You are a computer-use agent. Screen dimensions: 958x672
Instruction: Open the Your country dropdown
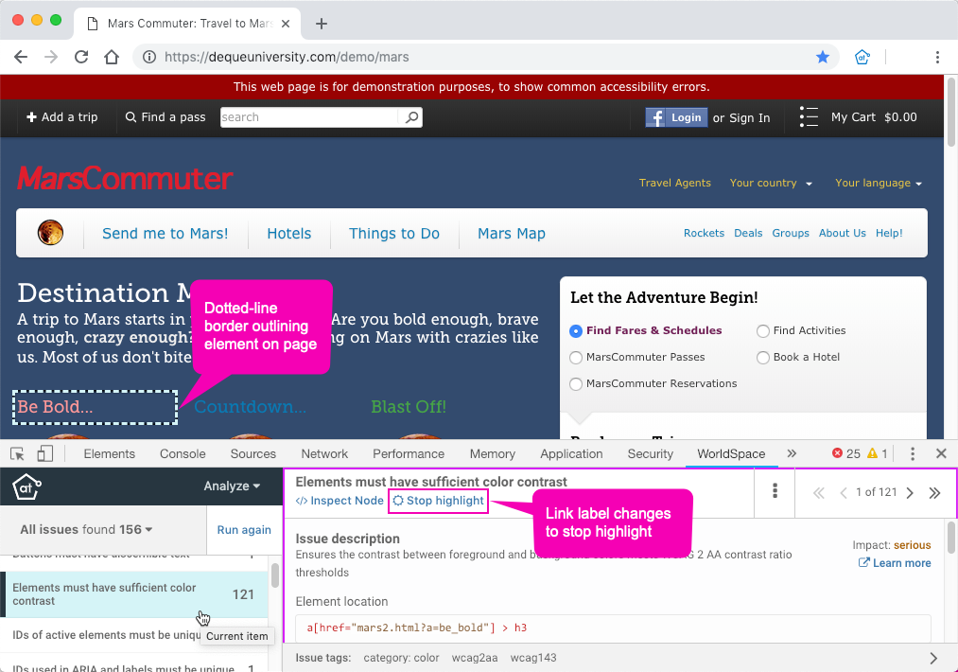click(771, 183)
